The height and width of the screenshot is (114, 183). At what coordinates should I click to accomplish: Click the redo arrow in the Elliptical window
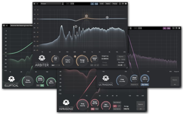click(x=7, y=26)
